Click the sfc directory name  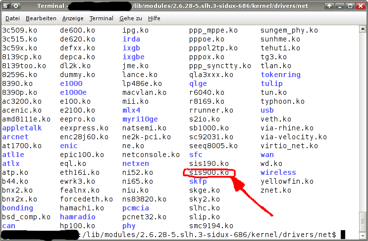coord(196,155)
